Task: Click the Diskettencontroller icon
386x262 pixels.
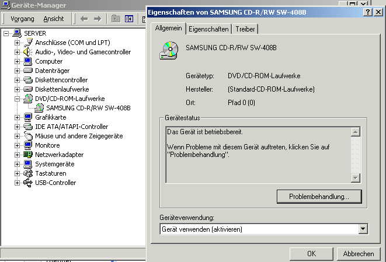Action: tap(28, 80)
